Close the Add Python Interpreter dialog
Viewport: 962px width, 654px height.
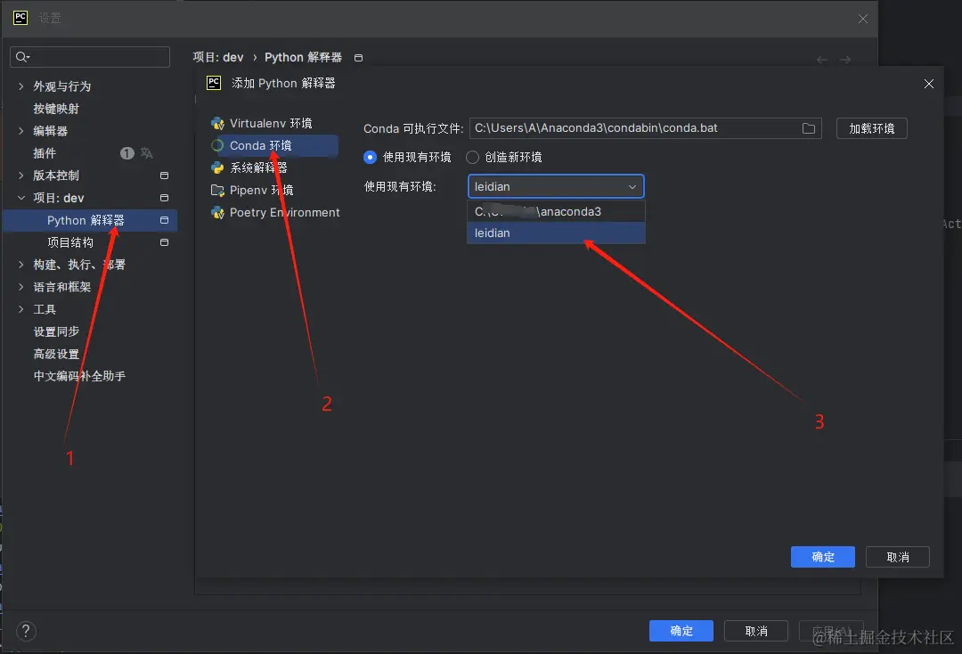point(929,84)
